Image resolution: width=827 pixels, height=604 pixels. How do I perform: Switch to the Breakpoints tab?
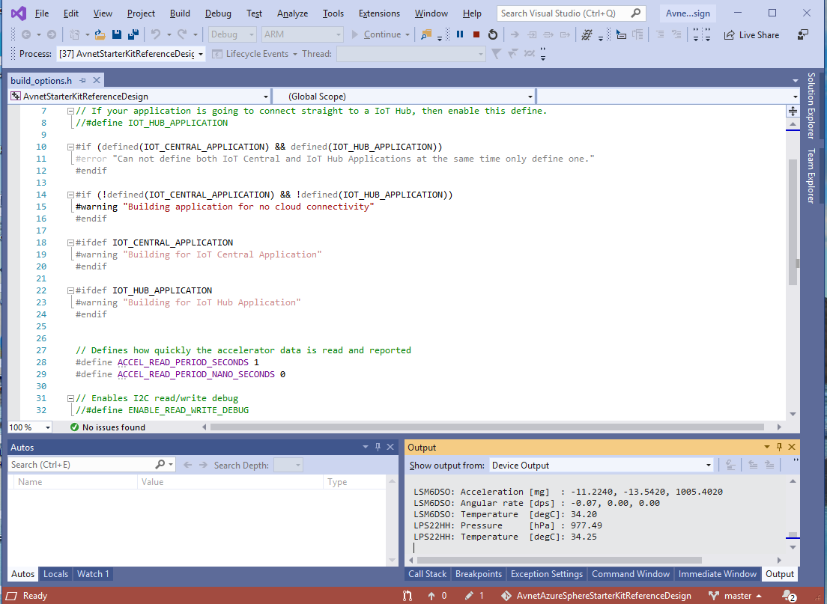point(478,574)
